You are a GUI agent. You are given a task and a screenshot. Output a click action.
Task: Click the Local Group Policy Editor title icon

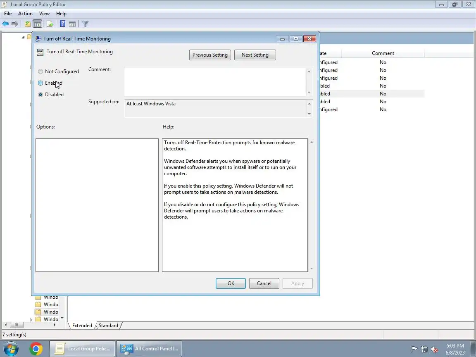point(4,4)
